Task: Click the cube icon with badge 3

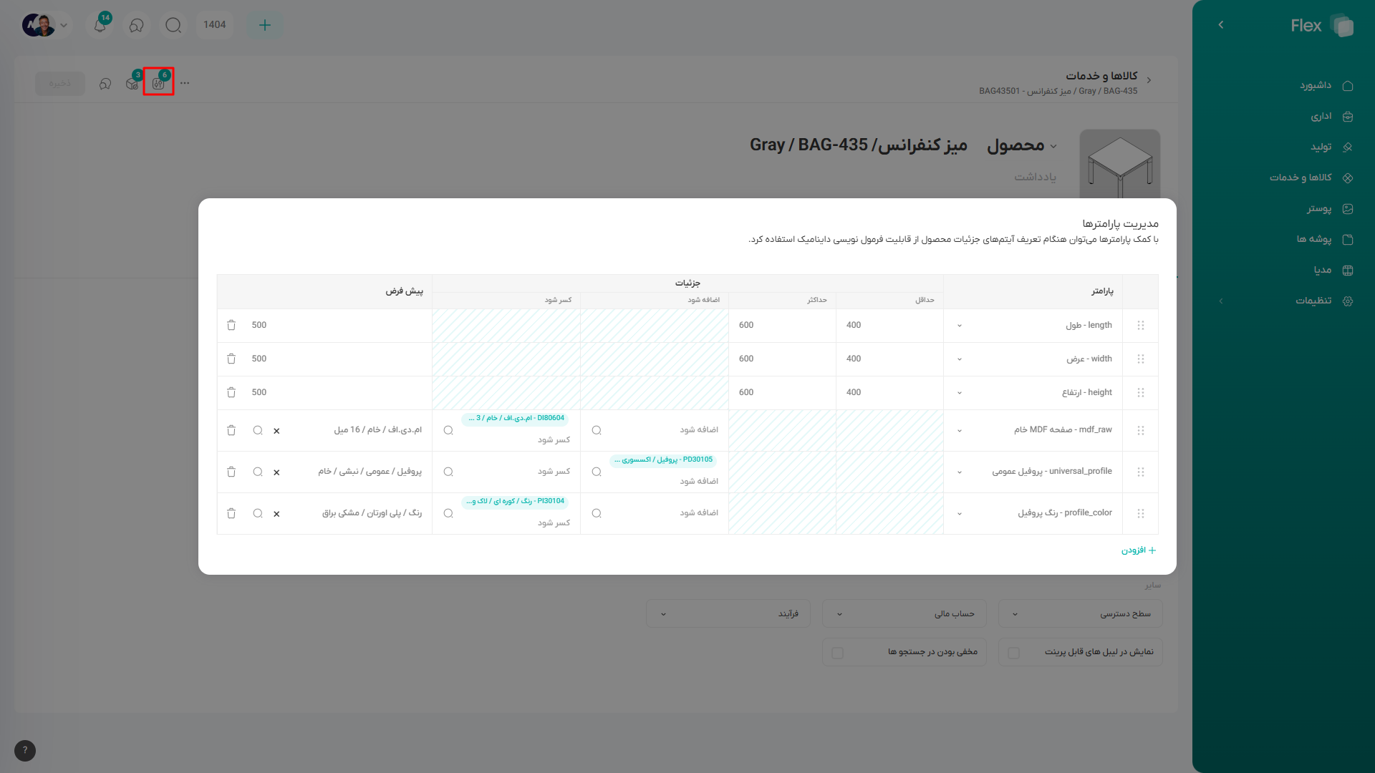Action: 132,83
